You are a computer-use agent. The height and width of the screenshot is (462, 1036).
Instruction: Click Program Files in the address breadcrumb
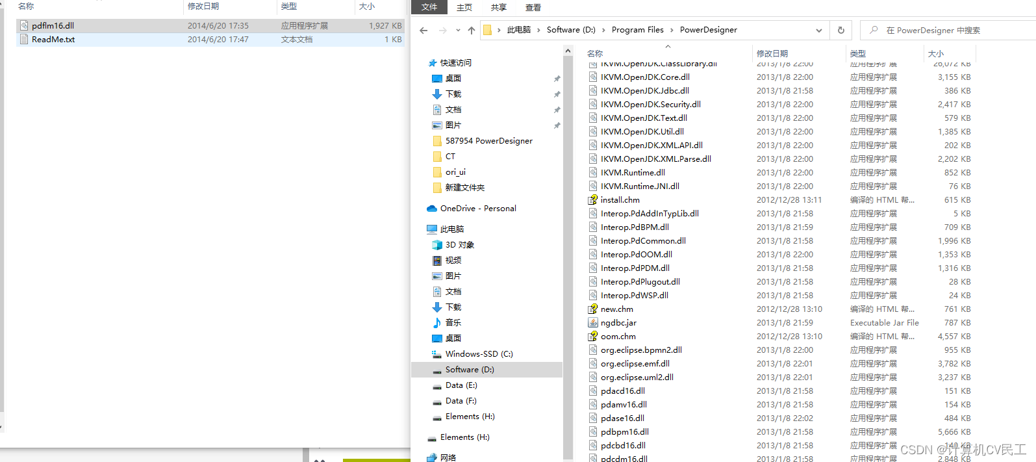pos(638,30)
